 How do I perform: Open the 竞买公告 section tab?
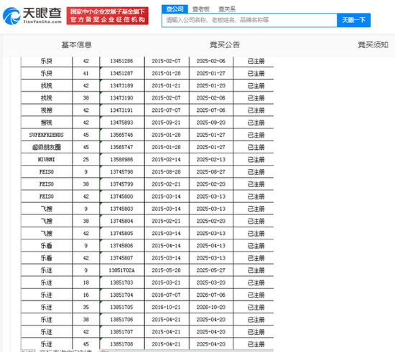click(225, 44)
